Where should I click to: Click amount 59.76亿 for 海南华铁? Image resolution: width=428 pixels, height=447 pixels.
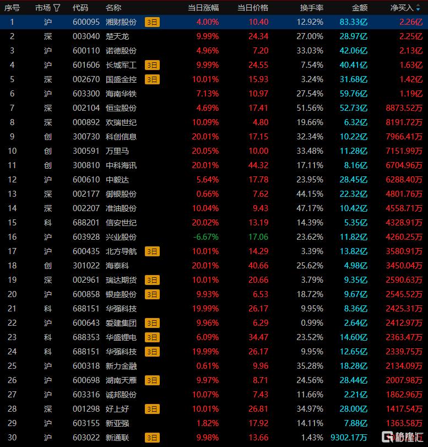(x=354, y=94)
